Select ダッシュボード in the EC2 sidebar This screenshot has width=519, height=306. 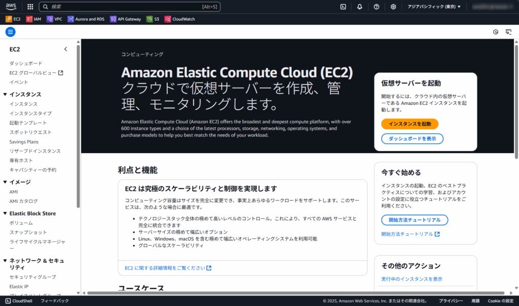[26, 63]
